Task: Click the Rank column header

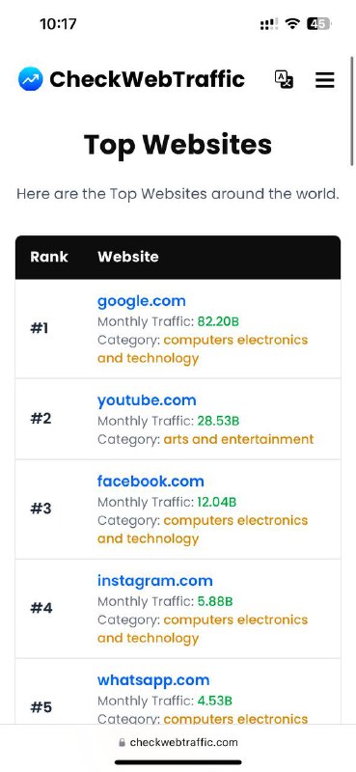Action: pyautogui.click(x=49, y=257)
